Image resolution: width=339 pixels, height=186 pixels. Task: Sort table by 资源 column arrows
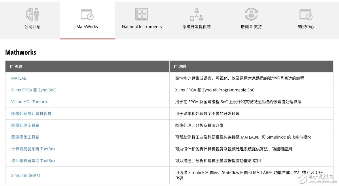[x=11, y=66]
